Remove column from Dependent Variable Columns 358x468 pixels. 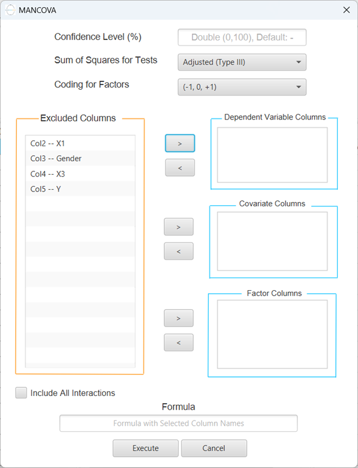click(x=180, y=168)
